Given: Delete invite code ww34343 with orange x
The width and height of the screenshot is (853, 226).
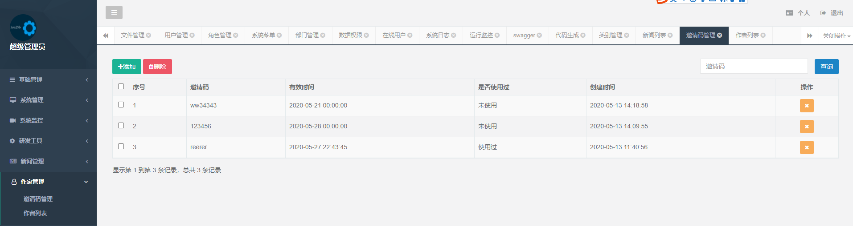Looking at the screenshot, I should coord(807,106).
